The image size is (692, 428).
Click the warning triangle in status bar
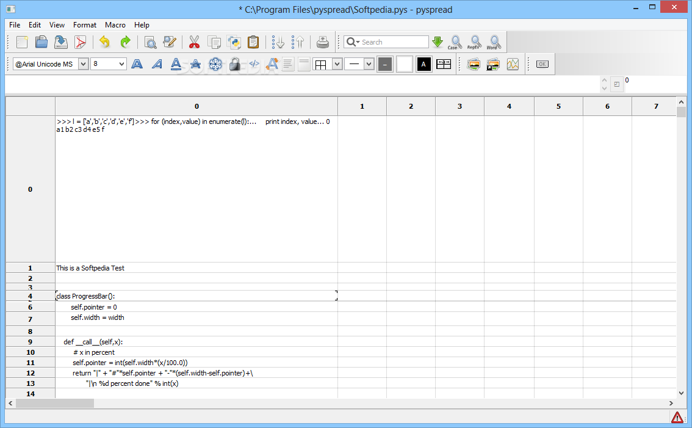[677, 417]
